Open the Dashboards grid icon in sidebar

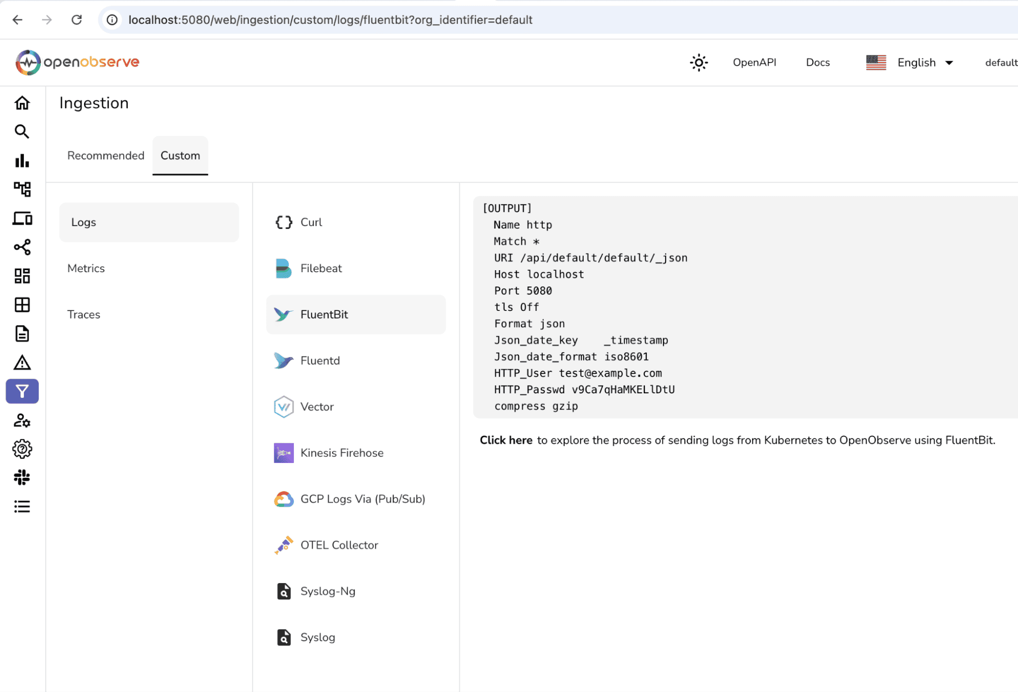point(22,276)
